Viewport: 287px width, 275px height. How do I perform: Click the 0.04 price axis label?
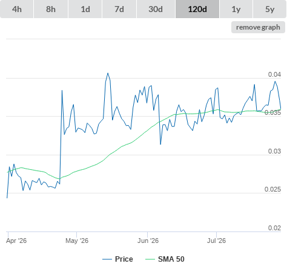(x=274, y=74)
